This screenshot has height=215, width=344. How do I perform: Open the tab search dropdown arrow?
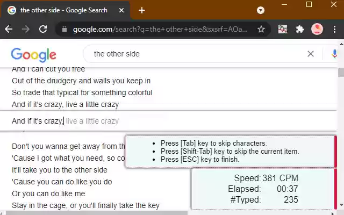click(260, 10)
